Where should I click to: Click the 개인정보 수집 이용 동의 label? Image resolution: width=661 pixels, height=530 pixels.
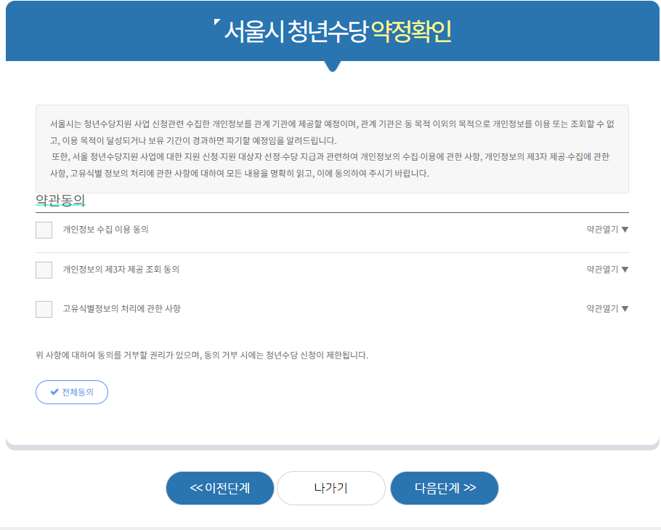pyautogui.click(x=106, y=230)
